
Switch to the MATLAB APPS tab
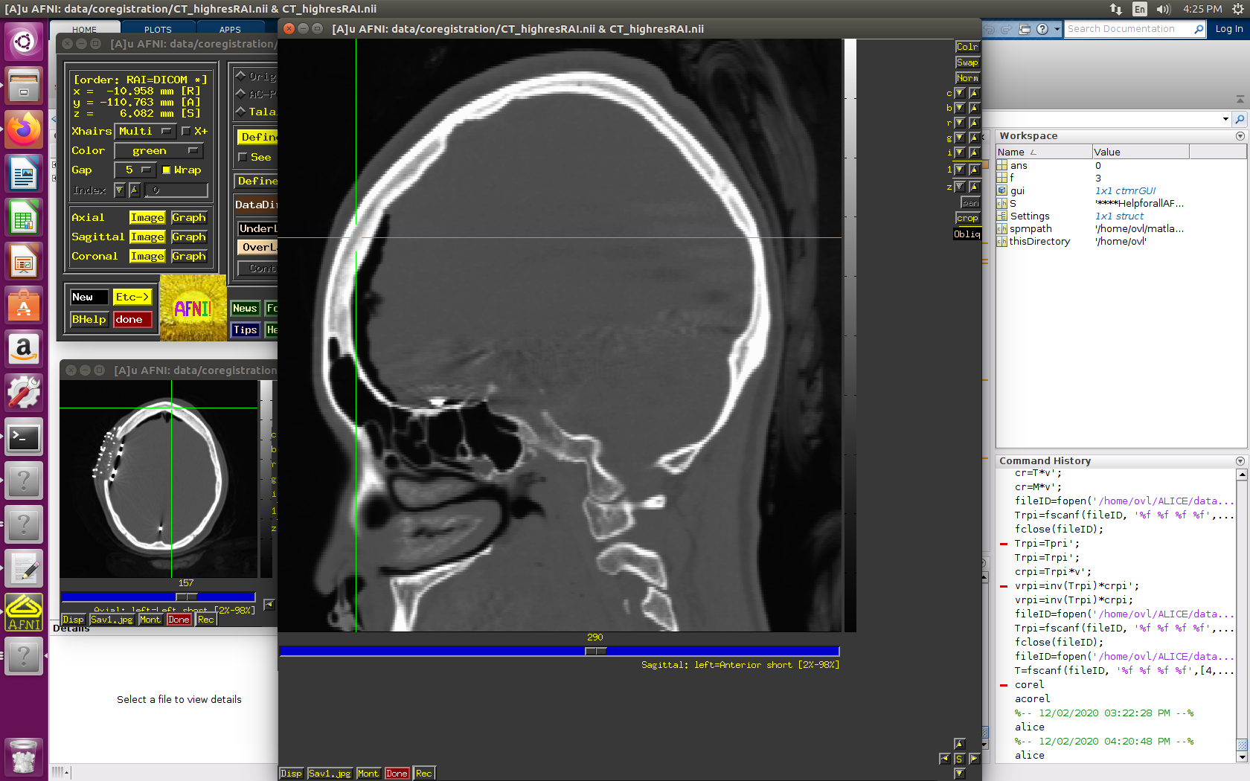pos(230,30)
